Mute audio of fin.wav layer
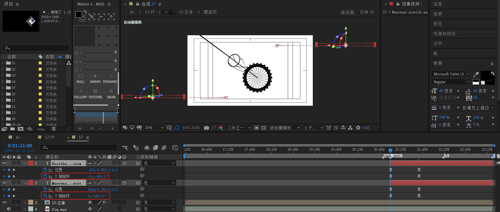The image size is (500, 212). (x=9, y=209)
